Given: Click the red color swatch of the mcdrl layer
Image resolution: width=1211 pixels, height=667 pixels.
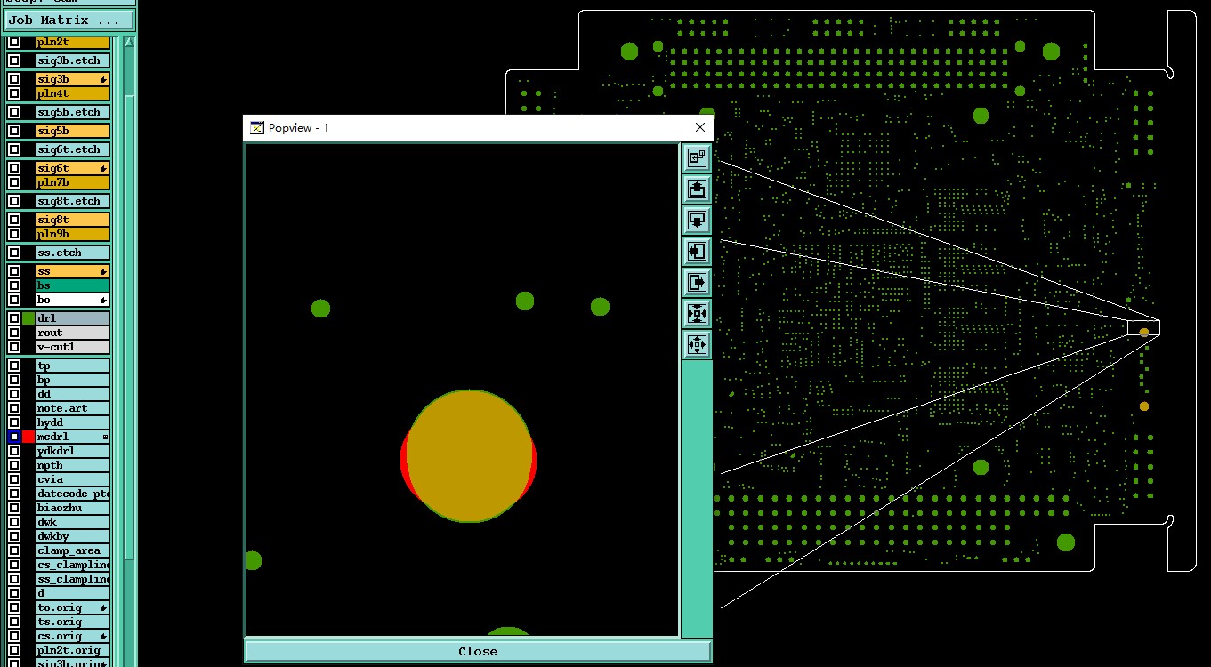Looking at the screenshot, I should 28,437.
